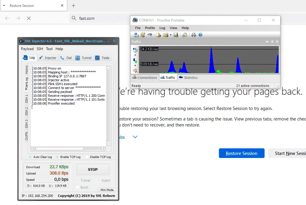Click the New Profile icon in Proxifier toolbar
This screenshot has height=205, width=306.
coord(159,35)
